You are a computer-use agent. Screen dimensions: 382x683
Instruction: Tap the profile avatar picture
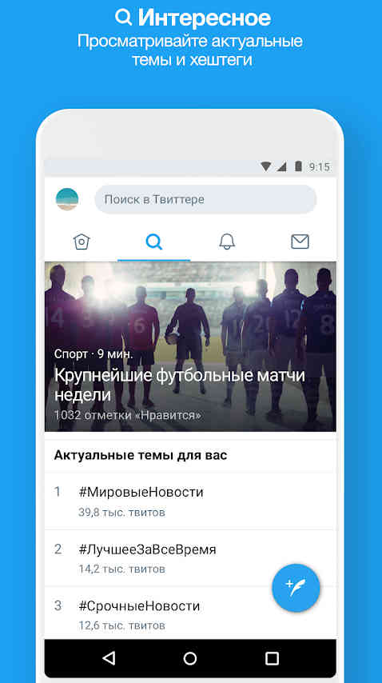(x=67, y=199)
